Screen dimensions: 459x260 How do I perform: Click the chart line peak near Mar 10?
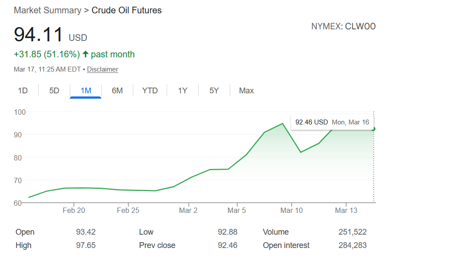283,124
